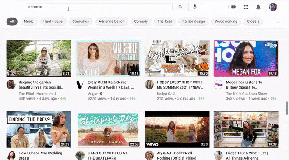Screen dimensions: 289x160
Task: Visit the Vogue channel name link
Action: point(93,94)
